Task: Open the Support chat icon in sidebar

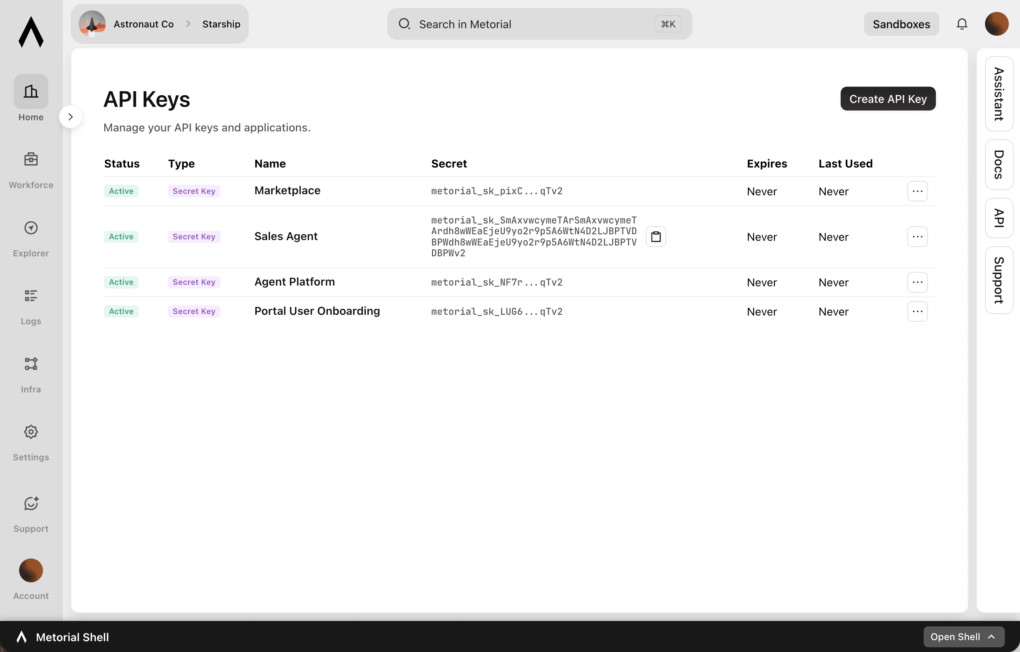Action: point(31,503)
